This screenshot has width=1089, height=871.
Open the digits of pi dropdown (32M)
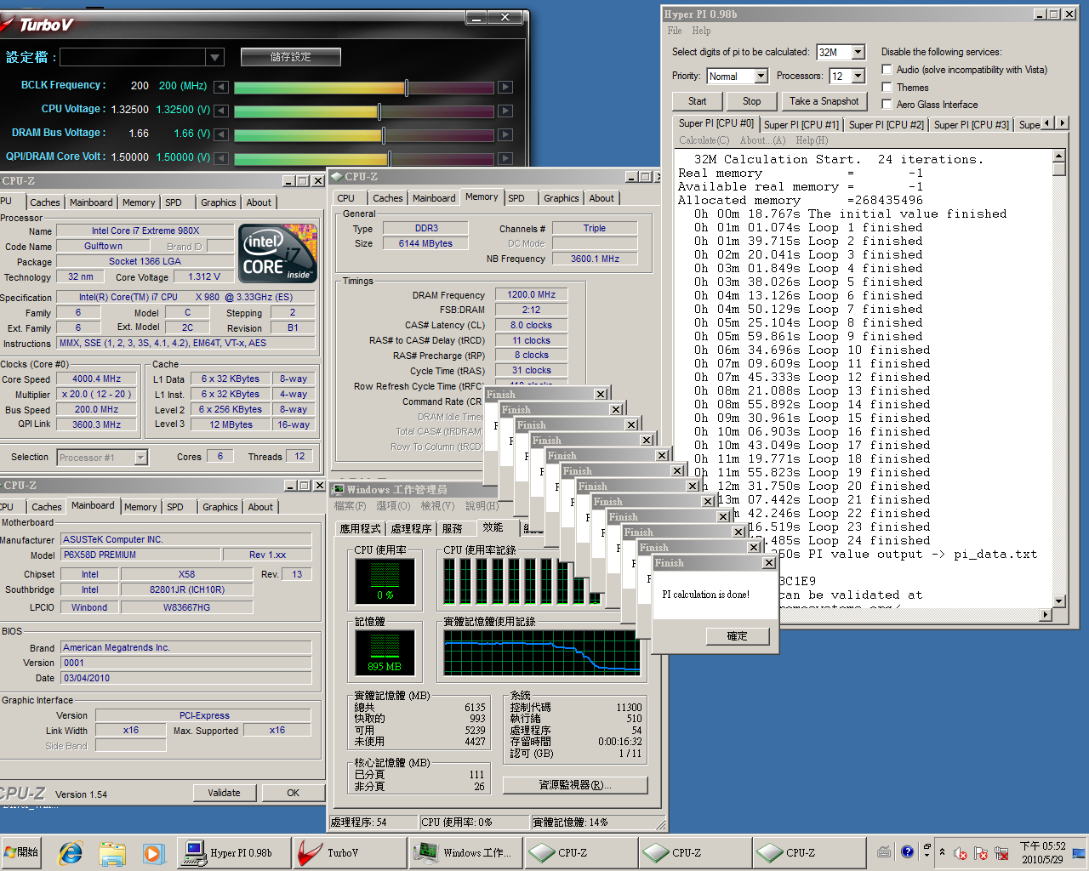coord(858,52)
